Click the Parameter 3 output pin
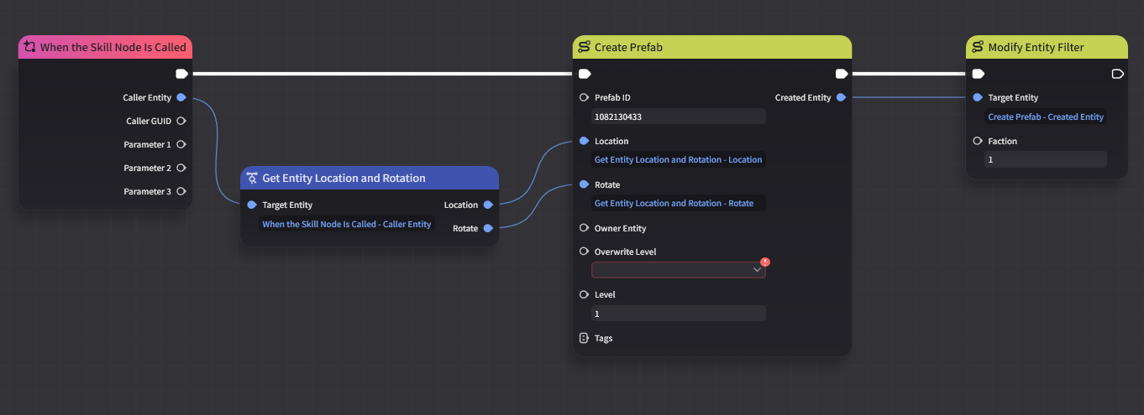This screenshot has width=1144, height=415. coord(181,191)
